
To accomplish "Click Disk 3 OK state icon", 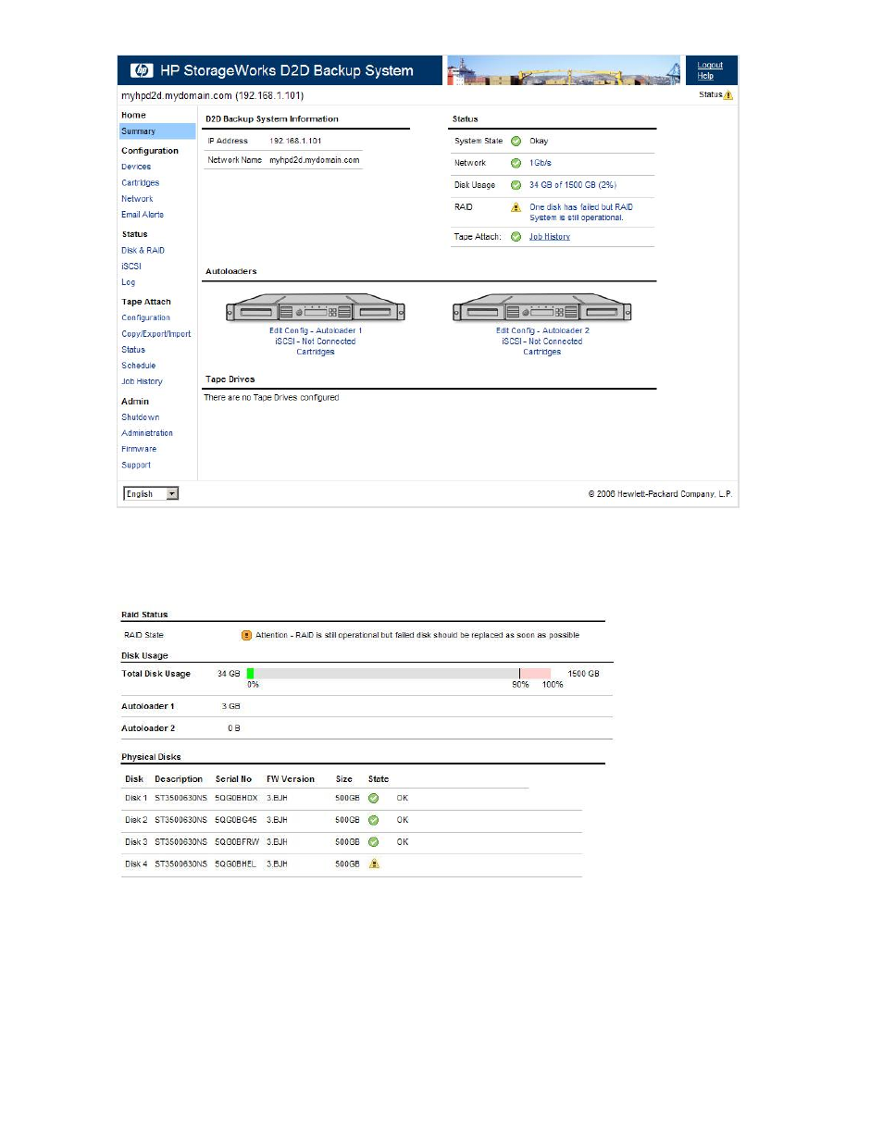I will pos(374,842).
